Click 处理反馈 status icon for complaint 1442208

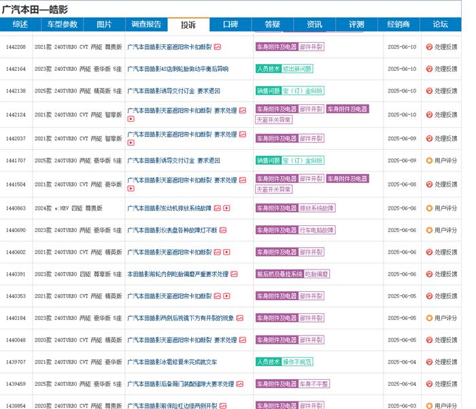click(x=429, y=47)
